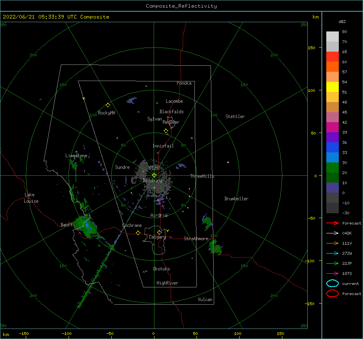The image size is (363, 339).
Task: Click the Didsbury city label
Action: [x=152, y=181]
